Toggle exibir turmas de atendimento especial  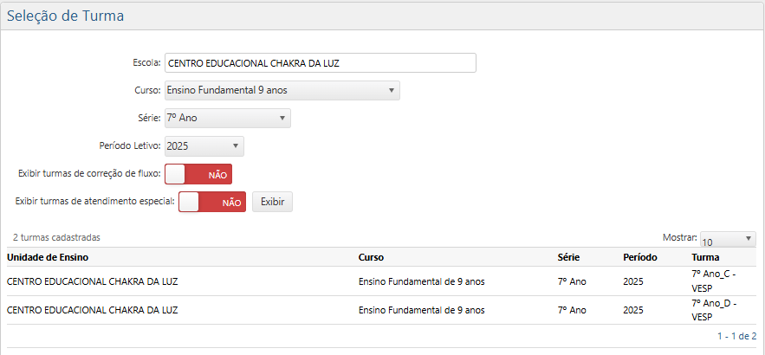click(211, 202)
